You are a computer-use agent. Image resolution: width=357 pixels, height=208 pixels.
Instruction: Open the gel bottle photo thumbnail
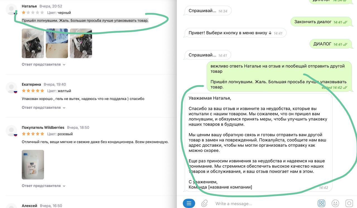coord(33,165)
